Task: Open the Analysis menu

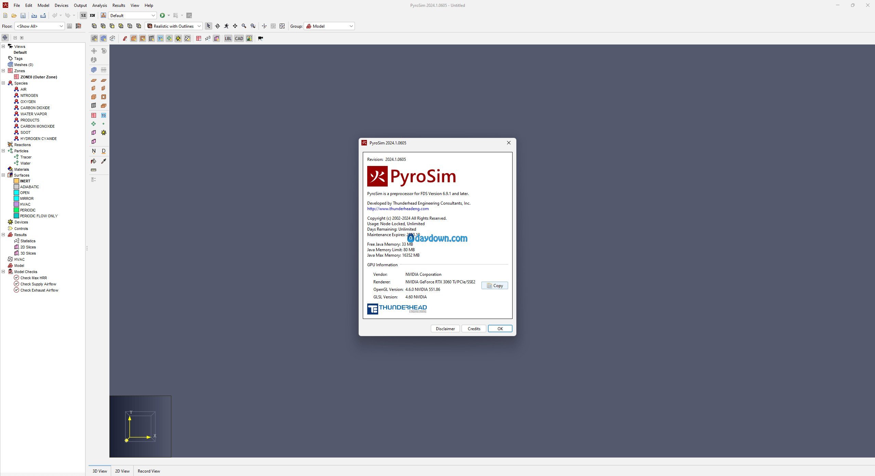Action: 100,5
